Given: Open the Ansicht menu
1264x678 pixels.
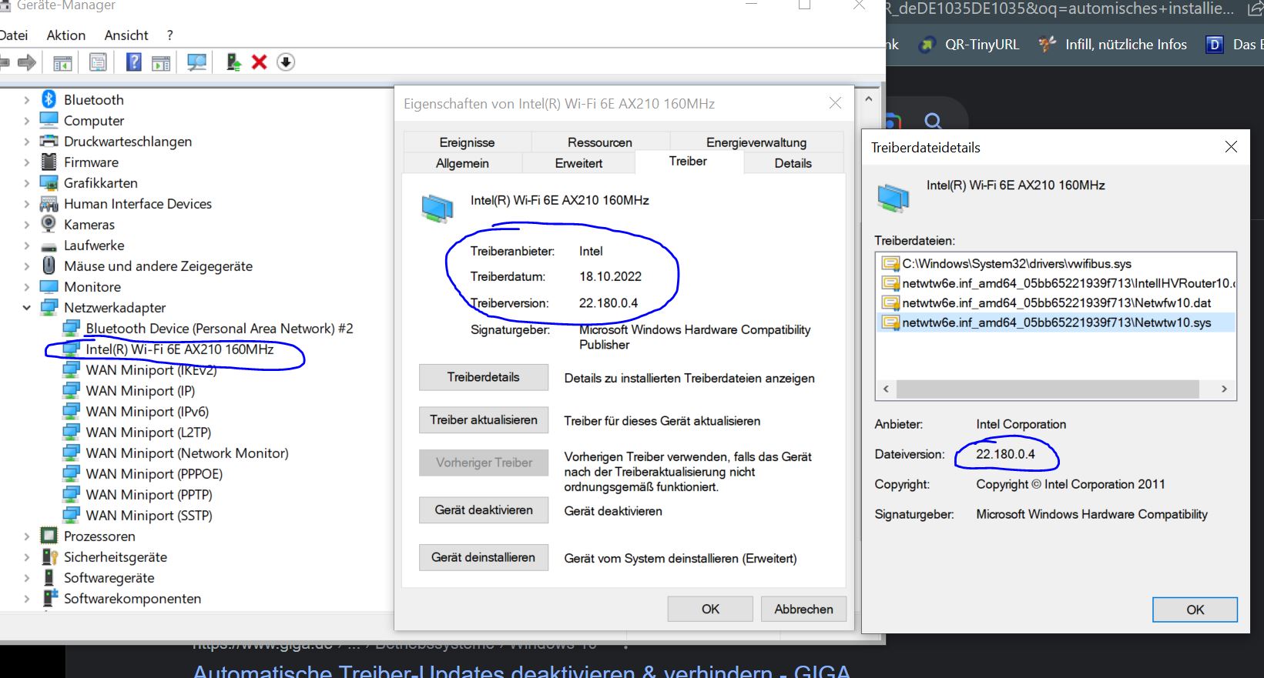Looking at the screenshot, I should pyautogui.click(x=126, y=35).
